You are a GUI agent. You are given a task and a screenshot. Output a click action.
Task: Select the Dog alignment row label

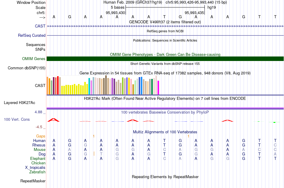pyautogui.click(x=42, y=154)
